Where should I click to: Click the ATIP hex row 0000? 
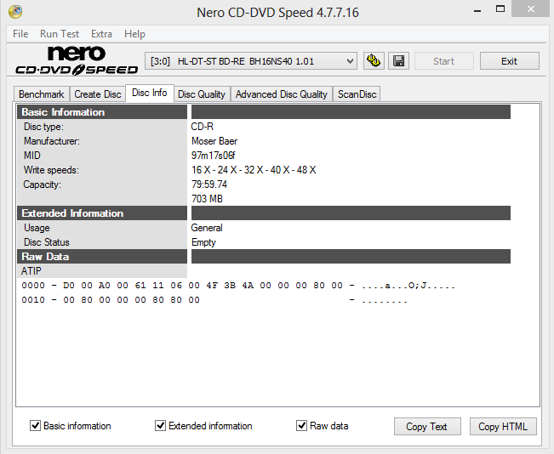(x=238, y=286)
